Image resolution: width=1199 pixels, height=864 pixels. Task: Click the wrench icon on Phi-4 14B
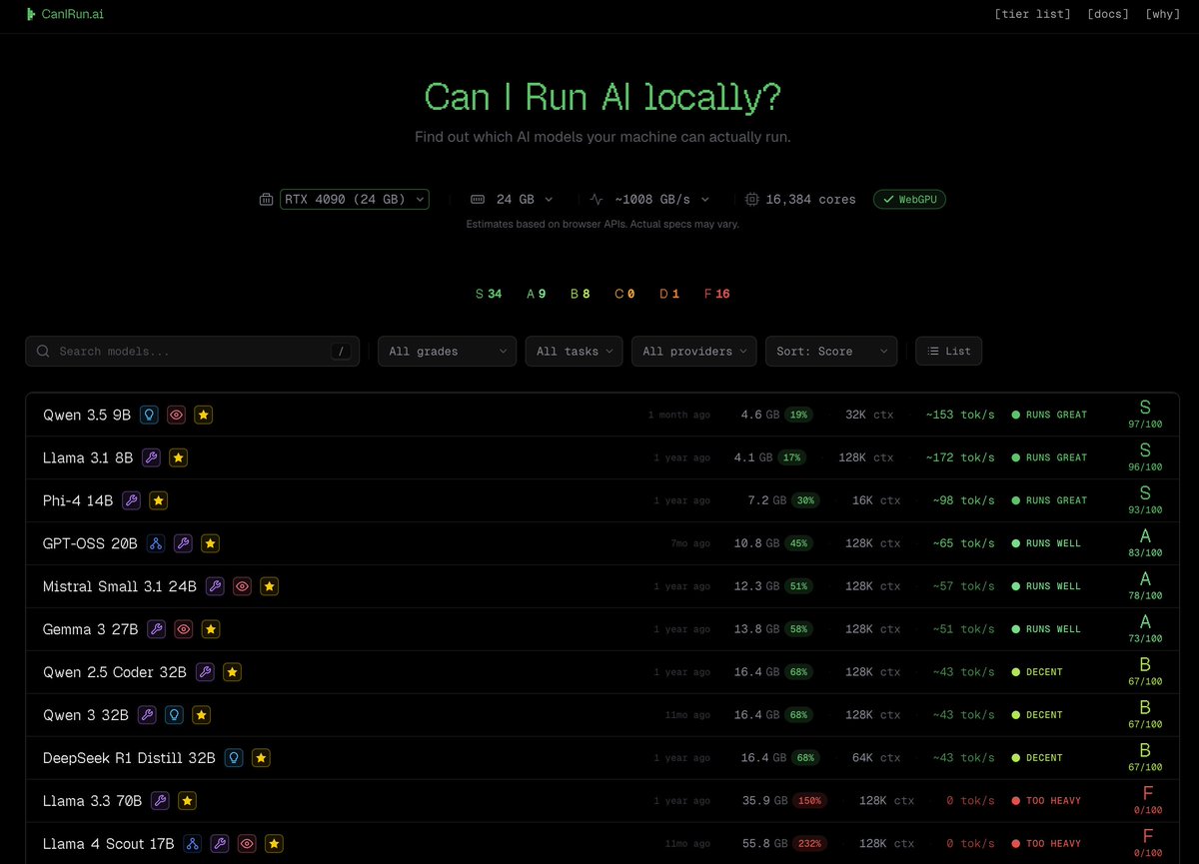pyautogui.click(x=131, y=500)
